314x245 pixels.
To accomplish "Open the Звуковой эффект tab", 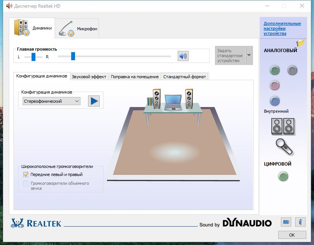I will 89,77.
